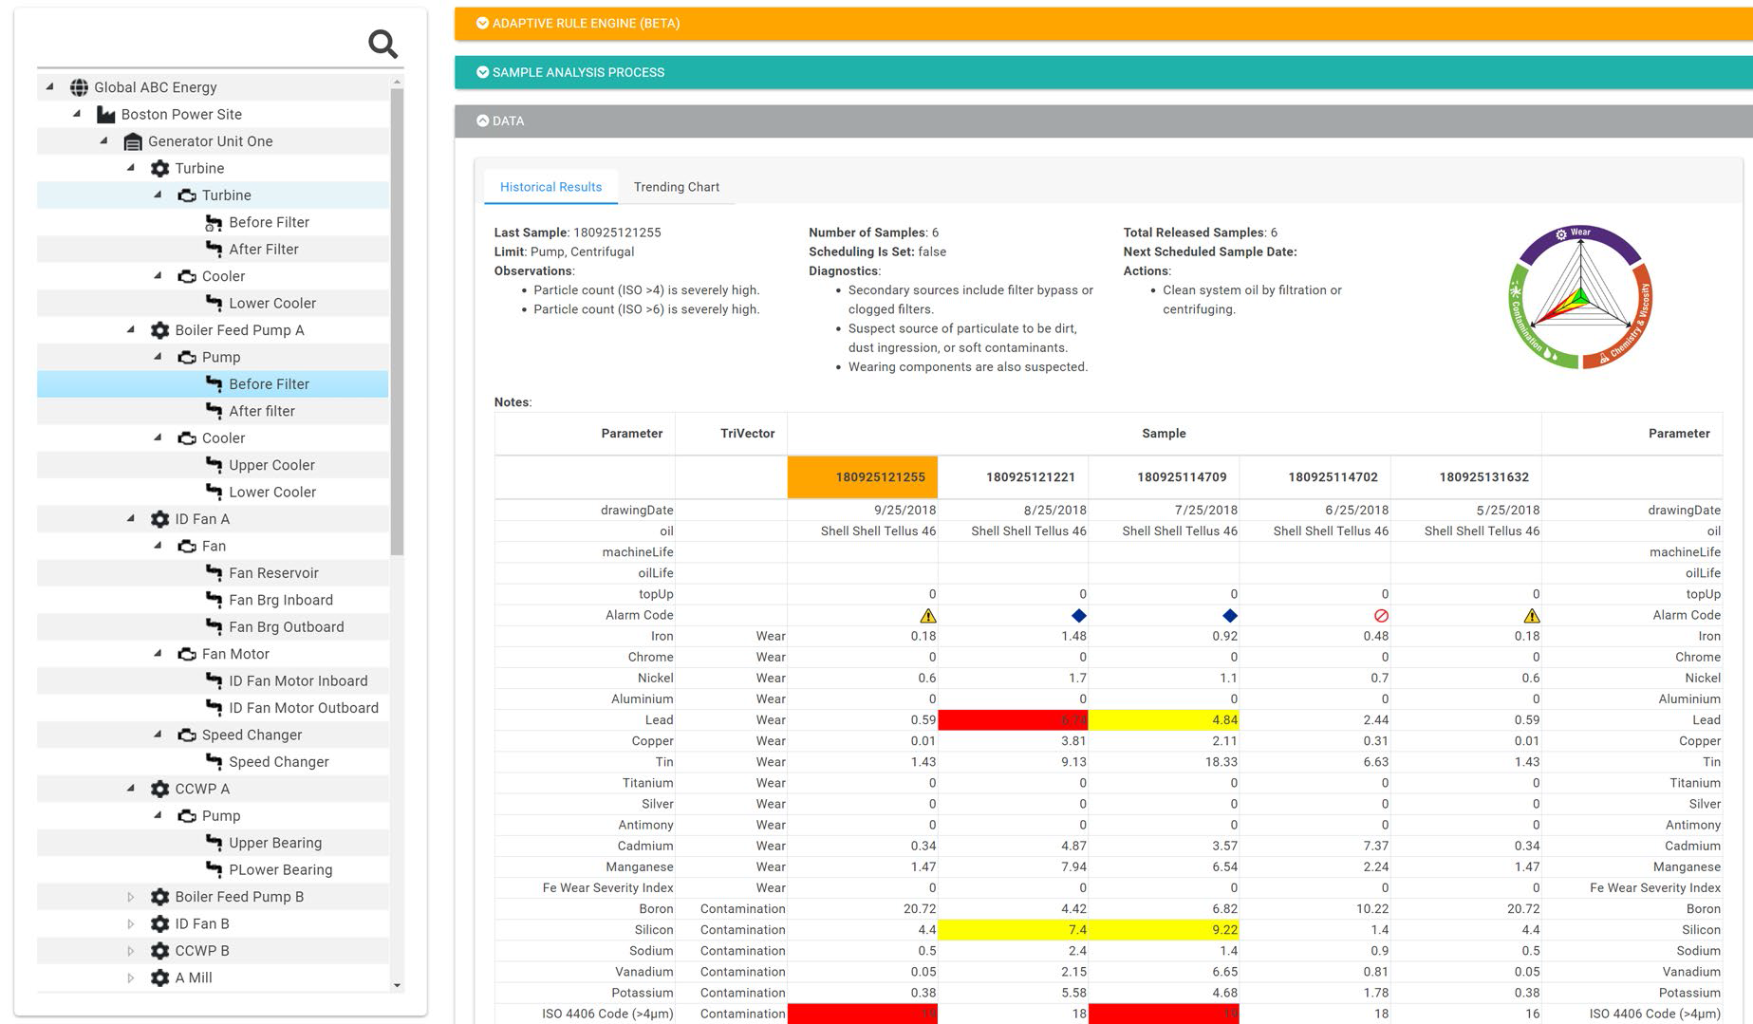Expand the ID Fan B tree node

click(131, 923)
